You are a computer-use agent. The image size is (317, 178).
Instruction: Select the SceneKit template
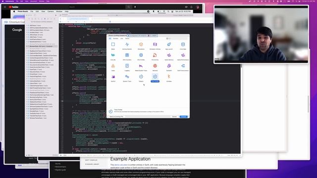[x=169, y=67]
